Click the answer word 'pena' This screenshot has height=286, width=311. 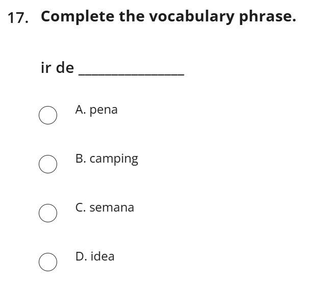(103, 110)
